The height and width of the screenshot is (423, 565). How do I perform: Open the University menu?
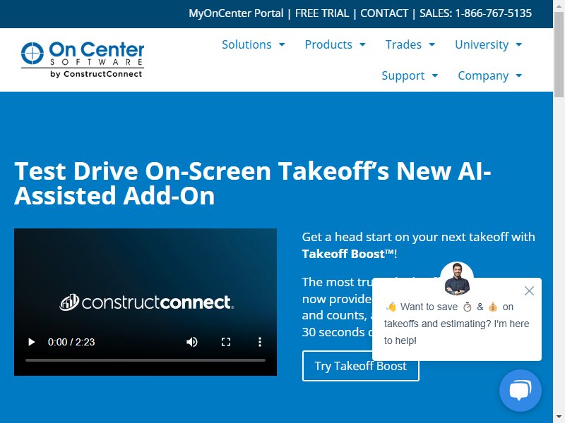482,44
